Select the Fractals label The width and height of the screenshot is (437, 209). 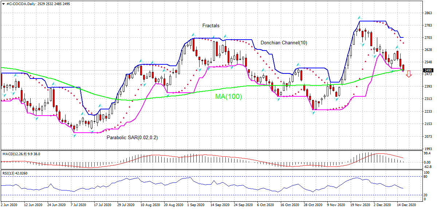pyautogui.click(x=211, y=26)
